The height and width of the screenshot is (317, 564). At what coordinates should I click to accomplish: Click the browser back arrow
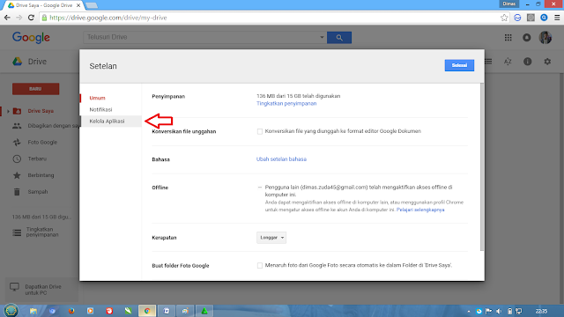pos(7,18)
